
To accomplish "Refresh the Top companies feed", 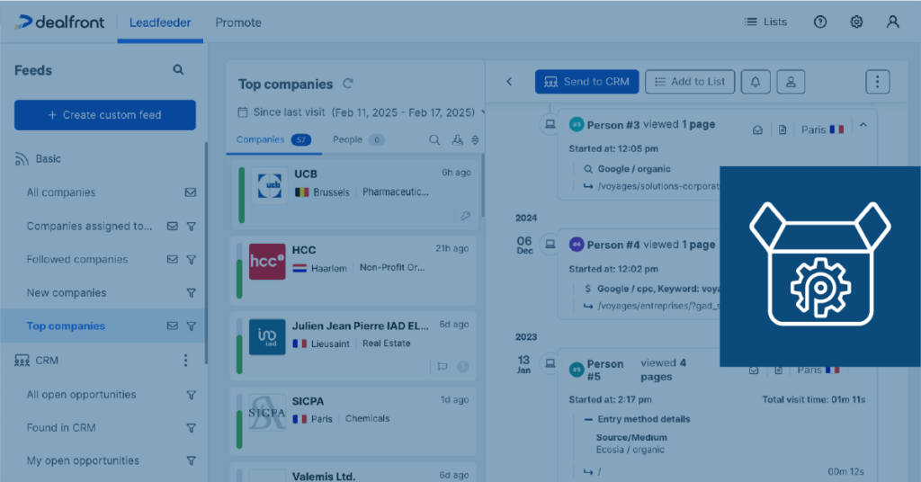I will (x=348, y=84).
